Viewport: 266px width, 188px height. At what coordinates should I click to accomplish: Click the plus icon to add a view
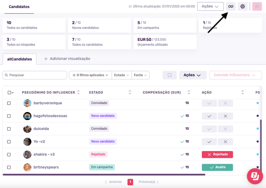coord(46,59)
